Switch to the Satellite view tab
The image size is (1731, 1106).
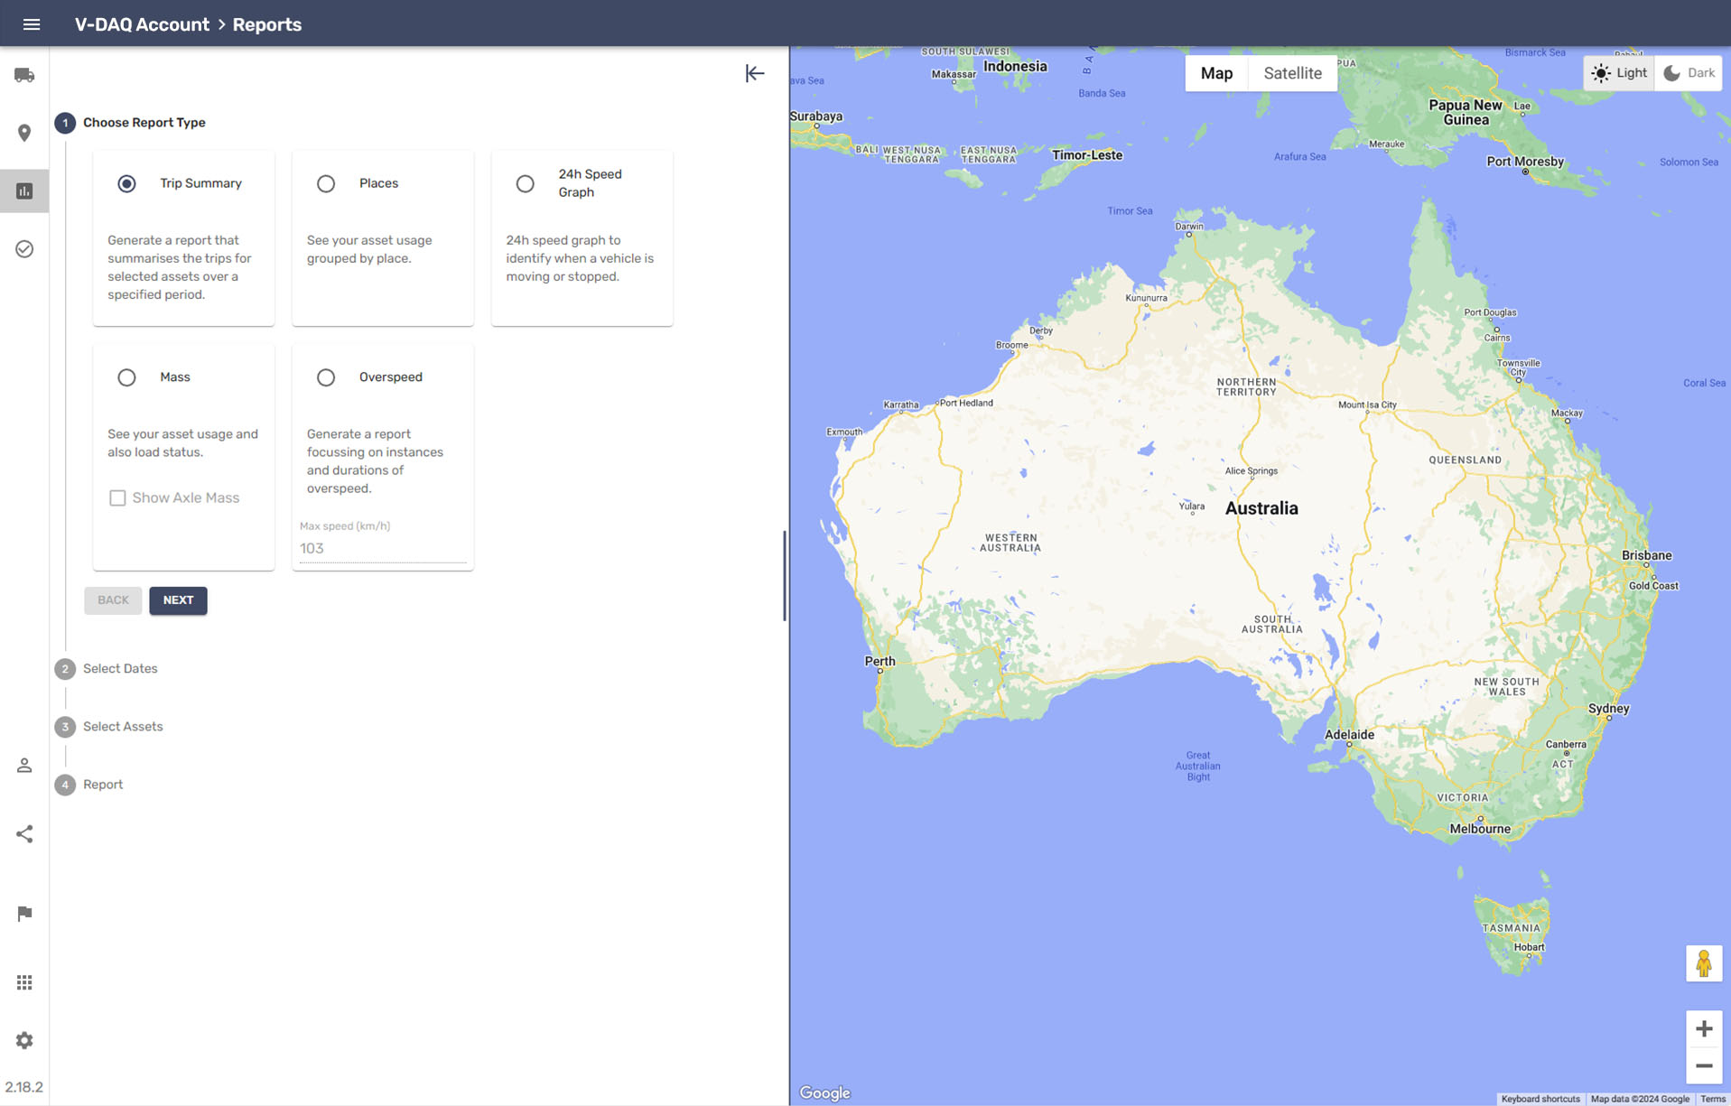pyautogui.click(x=1292, y=73)
